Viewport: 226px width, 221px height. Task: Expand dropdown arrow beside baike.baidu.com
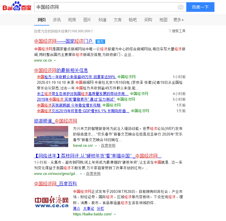click(x=115, y=214)
